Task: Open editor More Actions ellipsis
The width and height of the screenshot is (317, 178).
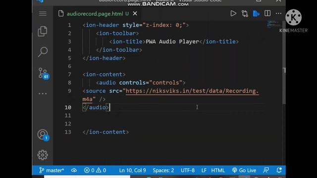Action: [278, 13]
